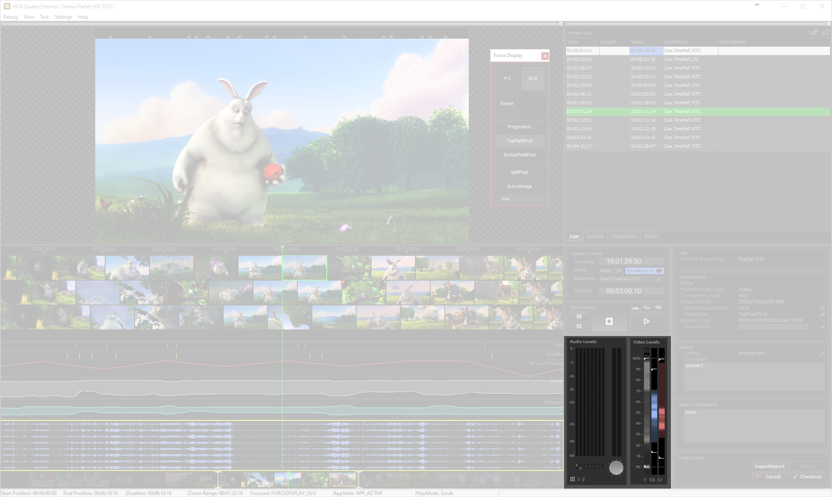Open the Settings menu
This screenshot has width=832, height=497.
63,17
